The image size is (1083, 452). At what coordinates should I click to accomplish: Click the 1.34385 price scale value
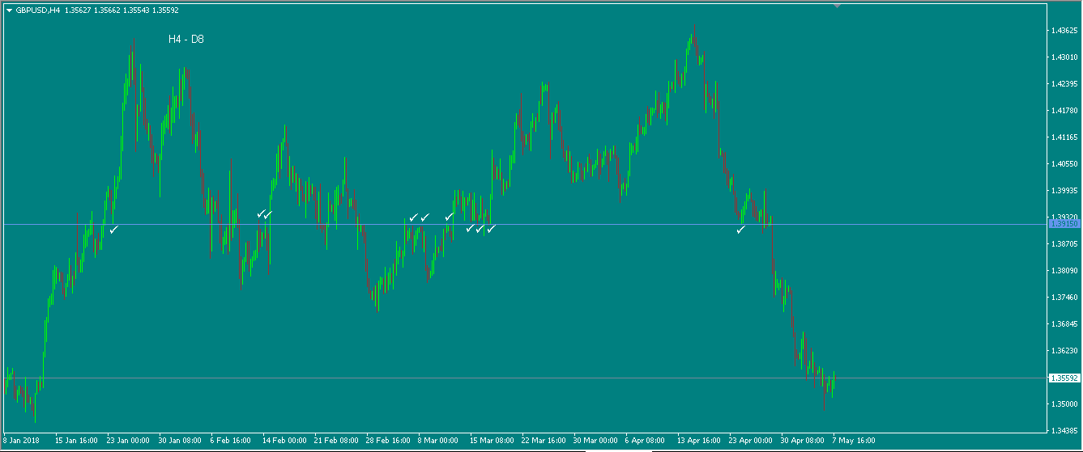1064,431
